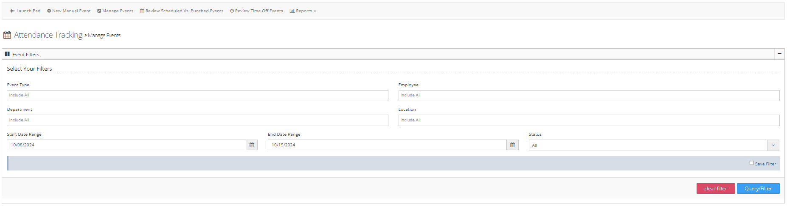
Task: Click the clear filter button
Action: click(715, 189)
